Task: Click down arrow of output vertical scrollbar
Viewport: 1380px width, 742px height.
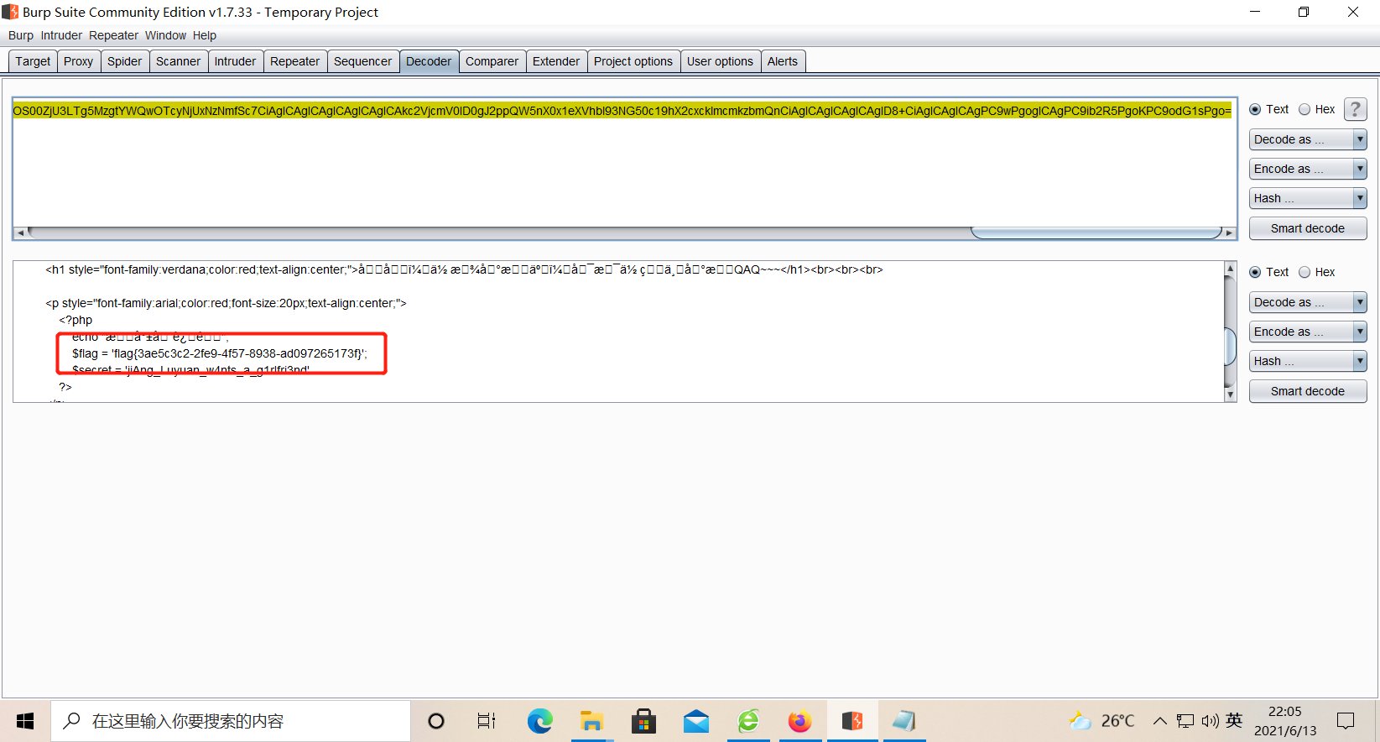Action: coord(1231,395)
